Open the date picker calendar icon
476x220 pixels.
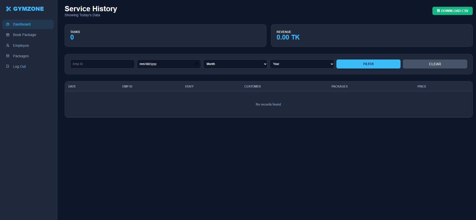click(196, 64)
